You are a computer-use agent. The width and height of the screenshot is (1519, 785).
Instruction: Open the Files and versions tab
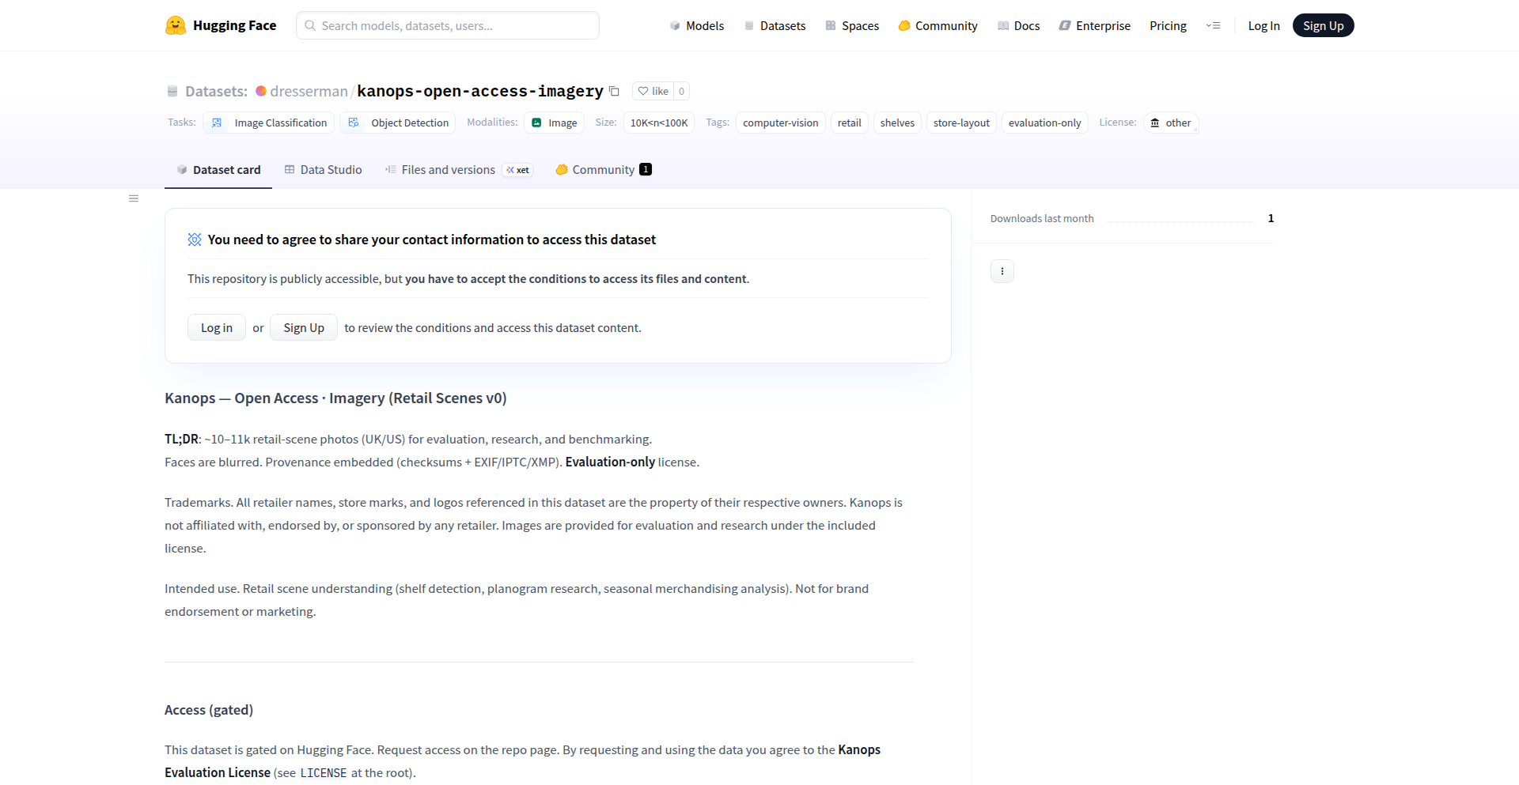(448, 170)
